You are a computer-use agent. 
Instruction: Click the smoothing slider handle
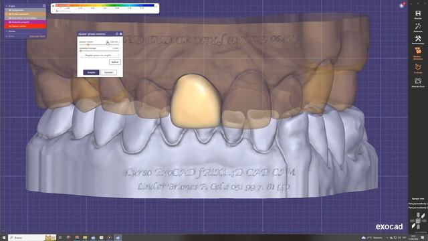tap(80, 51)
